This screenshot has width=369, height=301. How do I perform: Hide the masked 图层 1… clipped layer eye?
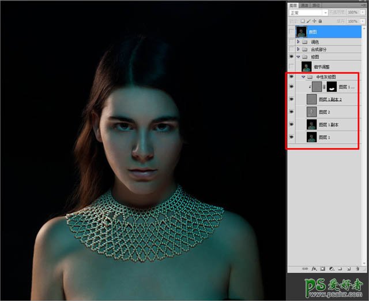pyautogui.click(x=292, y=87)
